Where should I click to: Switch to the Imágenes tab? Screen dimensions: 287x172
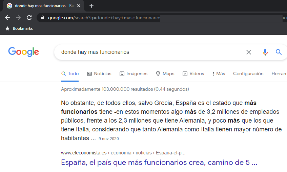(x=134, y=74)
